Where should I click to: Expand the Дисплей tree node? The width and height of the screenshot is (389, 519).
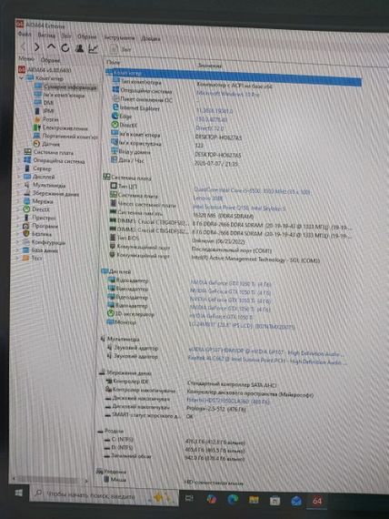pyautogui.click(x=19, y=177)
